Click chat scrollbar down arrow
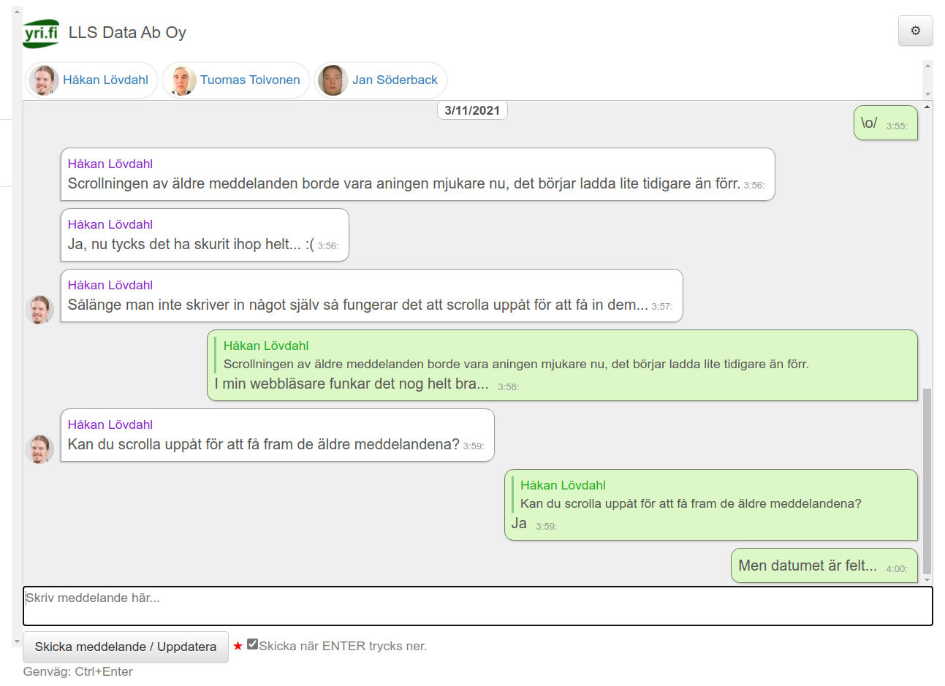The width and height of the screenshot is (945, 686). click(x=927, y=580)
